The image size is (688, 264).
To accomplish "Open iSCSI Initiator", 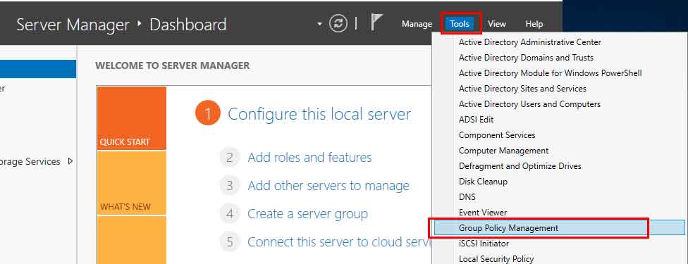I will click(x=484, y=244).
